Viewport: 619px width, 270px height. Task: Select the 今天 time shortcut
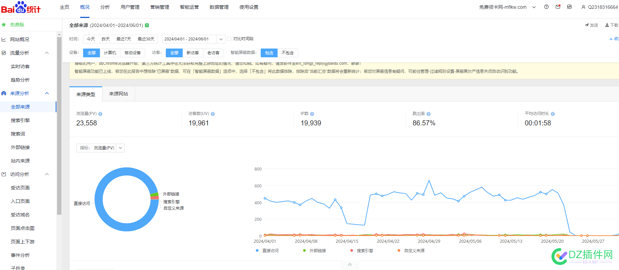(x=91, y=39)
